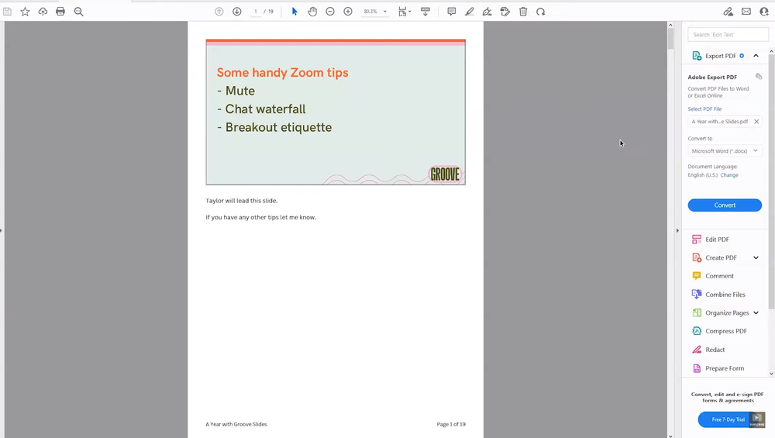The width and height of the screenshot is (775, 438).
Task: Click the scroll down arrow of document
Action: pos(670,436)
